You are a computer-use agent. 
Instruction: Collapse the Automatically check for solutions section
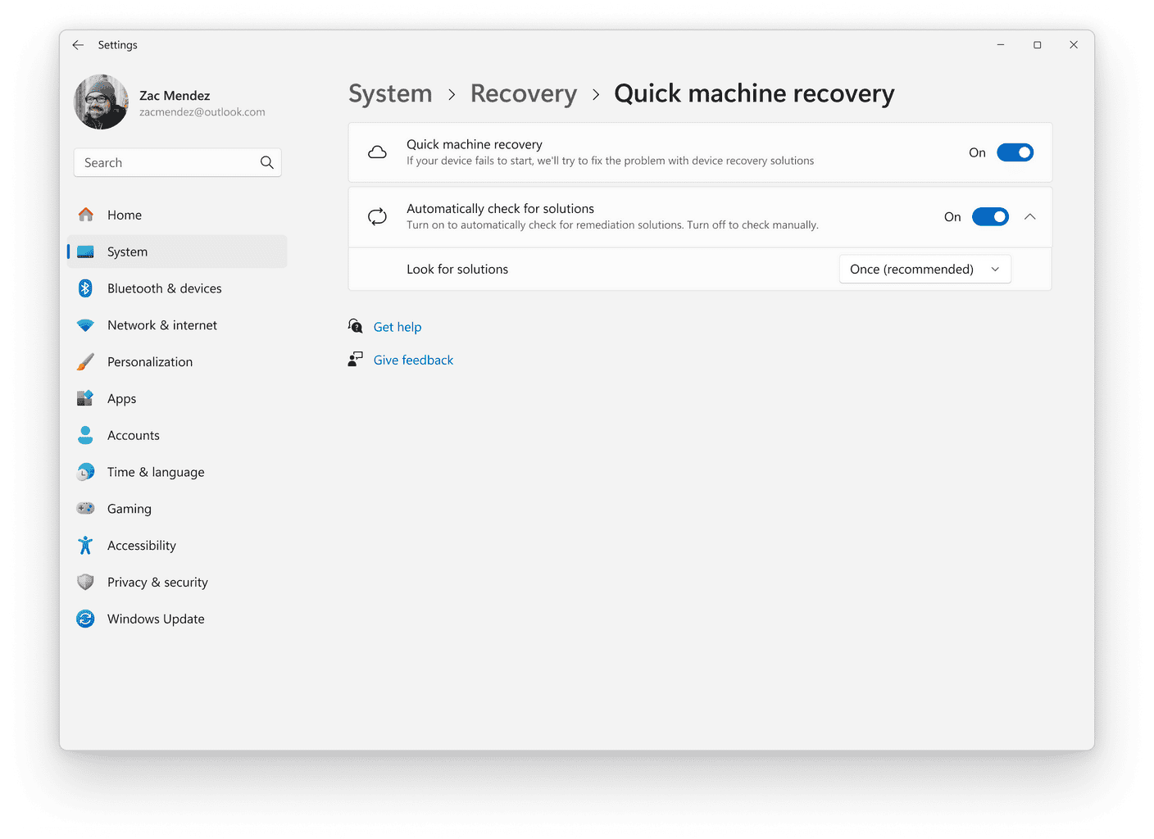(1030, 217)
